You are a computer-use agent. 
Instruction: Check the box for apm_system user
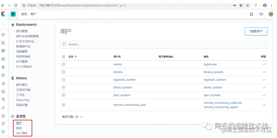click(x=64, y=95)
